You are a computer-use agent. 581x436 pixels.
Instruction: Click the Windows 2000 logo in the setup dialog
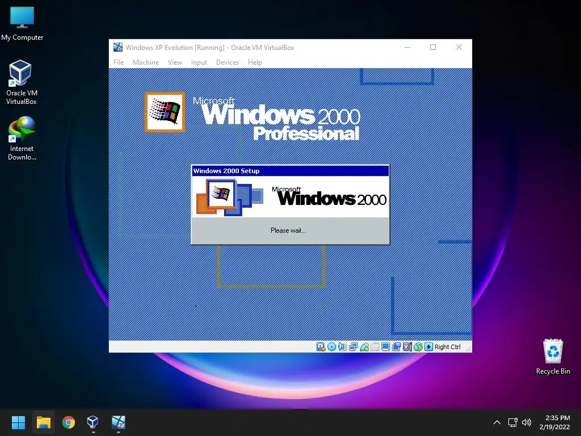[329, 196]
